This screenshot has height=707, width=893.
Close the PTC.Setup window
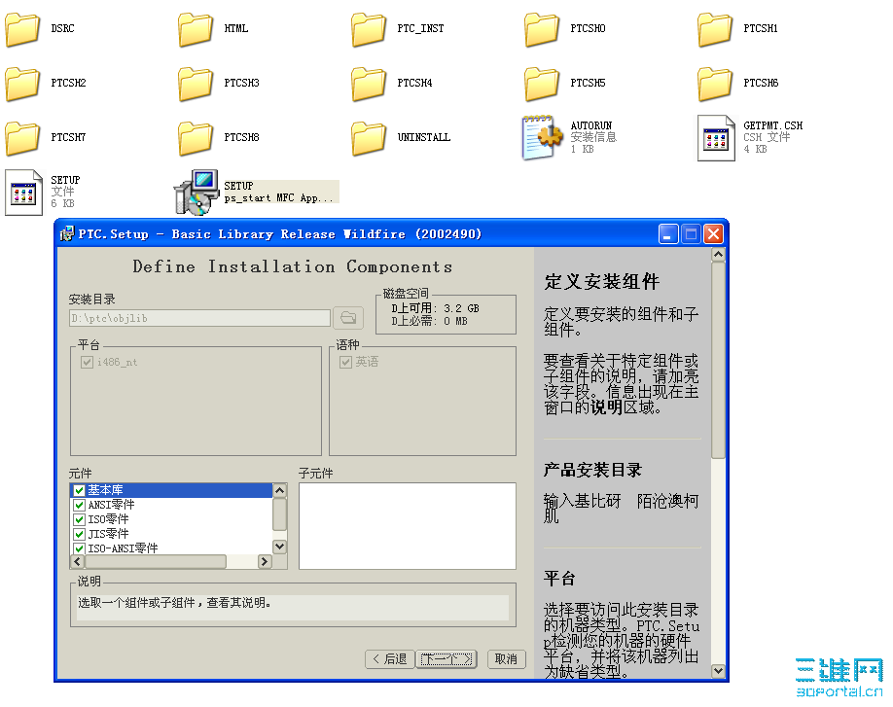point(714,234)
